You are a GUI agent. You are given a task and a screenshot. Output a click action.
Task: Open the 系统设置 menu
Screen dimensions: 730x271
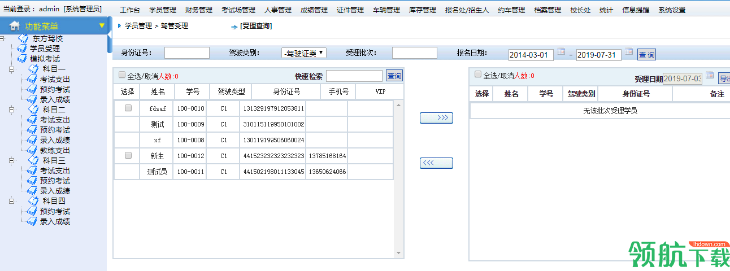pyautogui.click(x=672, y=10)
